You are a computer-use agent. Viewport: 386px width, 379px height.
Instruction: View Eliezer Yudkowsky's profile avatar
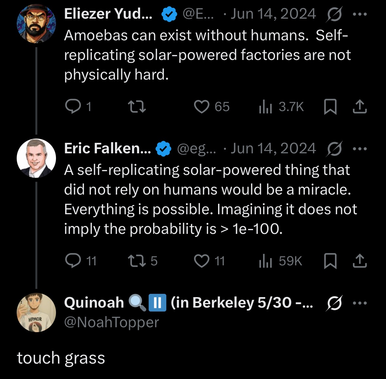[36, 24]
